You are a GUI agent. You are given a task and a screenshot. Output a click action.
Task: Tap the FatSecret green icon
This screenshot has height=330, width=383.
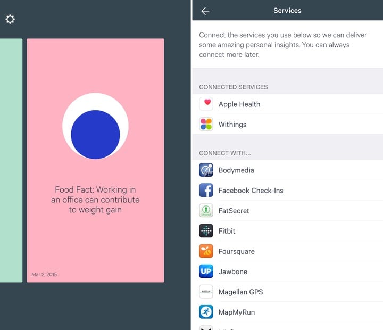[x=206, y=211]
